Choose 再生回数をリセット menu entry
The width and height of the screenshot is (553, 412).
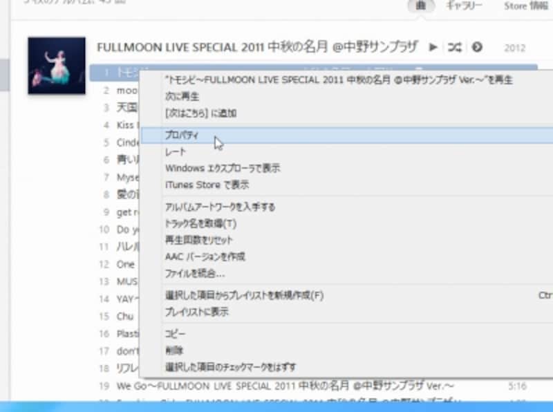pos(199,240)
